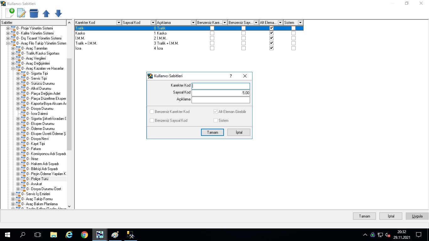
Task: Click the new record icon with green plus
Action: pos(10,13)
